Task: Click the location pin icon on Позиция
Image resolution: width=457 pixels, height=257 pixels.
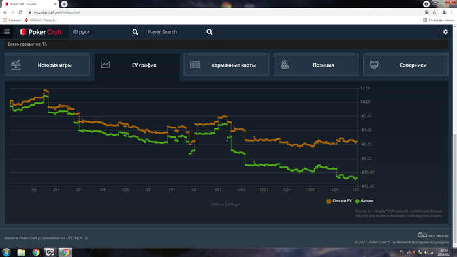Action: tap(285, 65)
